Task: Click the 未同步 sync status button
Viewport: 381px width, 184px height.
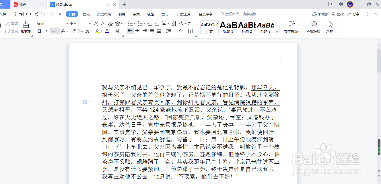Action: [320, 14]
